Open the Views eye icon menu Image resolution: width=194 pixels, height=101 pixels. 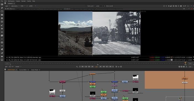2,46
